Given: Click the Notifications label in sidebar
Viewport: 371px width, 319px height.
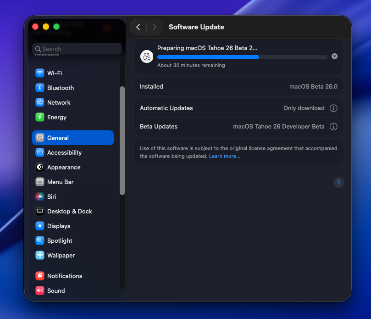Looking at the screenshot, I should (65, 276).
